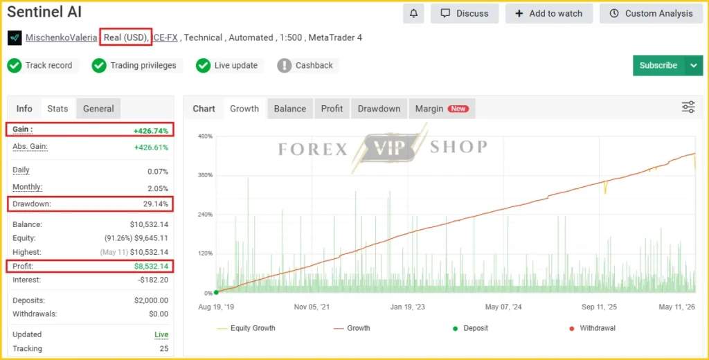
Task: Click the Daily label
Action: (x=21, y=170)
